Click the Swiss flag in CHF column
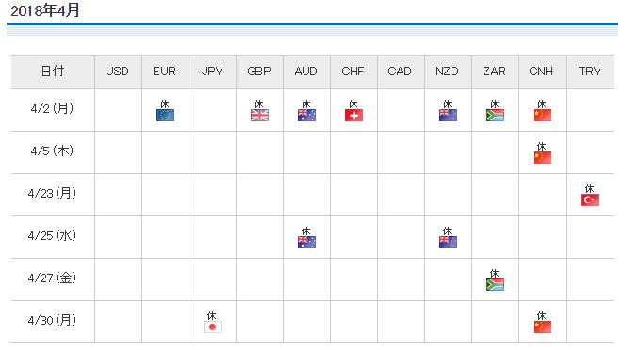 coord(354,116)
